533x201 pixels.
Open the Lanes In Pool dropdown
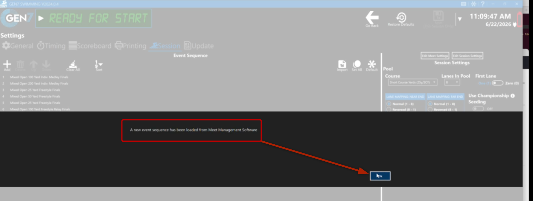tap(452, 82)
